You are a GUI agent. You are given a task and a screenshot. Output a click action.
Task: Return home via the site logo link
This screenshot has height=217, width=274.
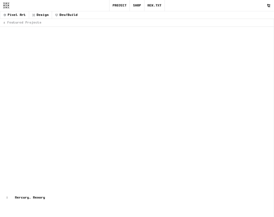coord(6,5)
